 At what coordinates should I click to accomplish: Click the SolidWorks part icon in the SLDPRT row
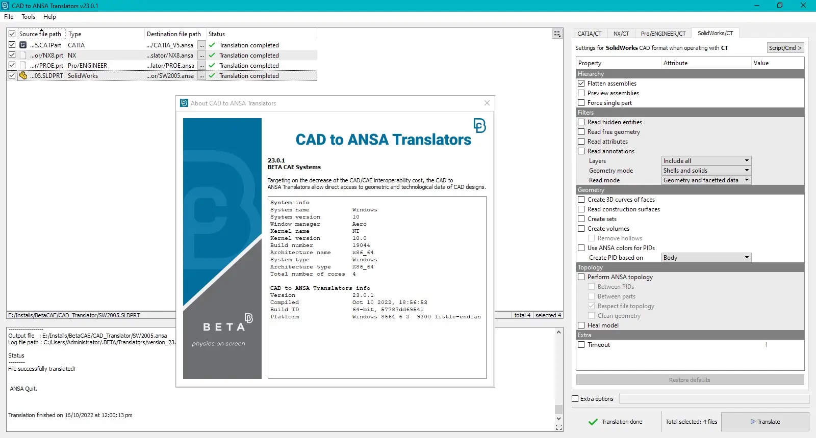(x=23, y=75)
